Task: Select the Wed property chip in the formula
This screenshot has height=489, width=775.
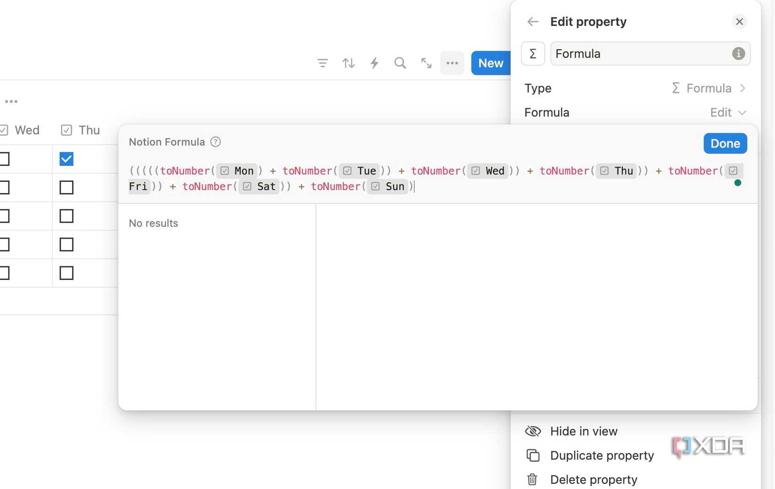Action: click(x=488, y=171)
